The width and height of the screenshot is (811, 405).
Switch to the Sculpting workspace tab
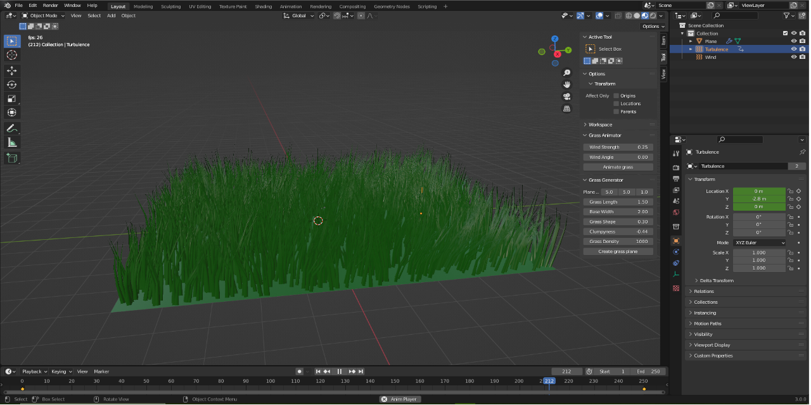point(170,6)
